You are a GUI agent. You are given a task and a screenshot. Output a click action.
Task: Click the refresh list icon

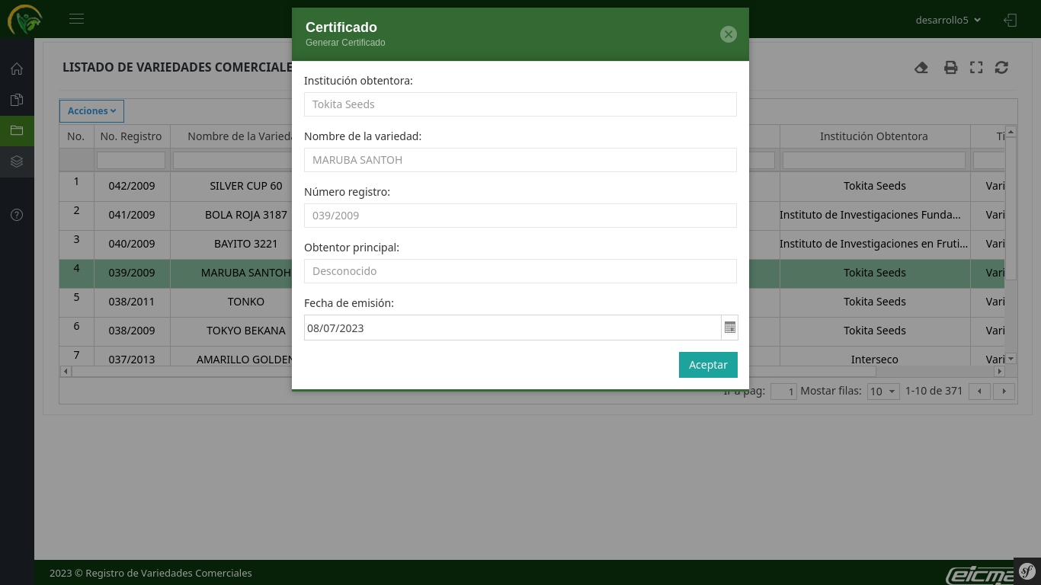[1001, 68]
